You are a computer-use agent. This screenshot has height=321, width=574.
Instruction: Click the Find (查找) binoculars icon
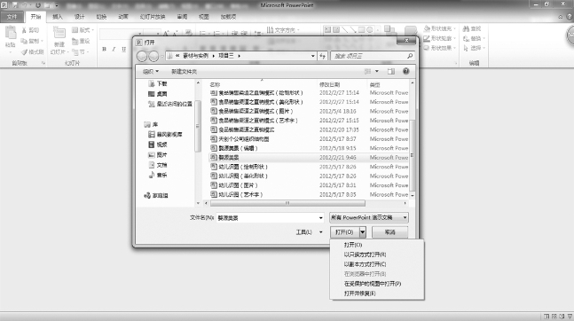[x=466, y=28]
